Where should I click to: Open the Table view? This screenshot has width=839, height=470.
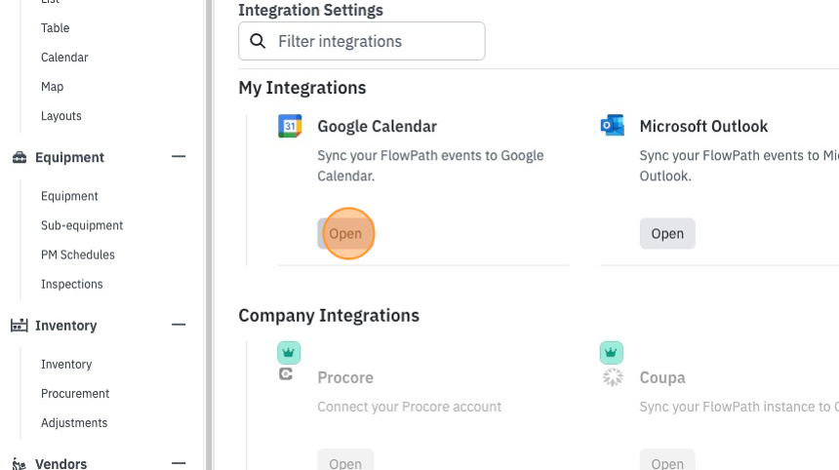pyautogui.click(x=55, y=28)
